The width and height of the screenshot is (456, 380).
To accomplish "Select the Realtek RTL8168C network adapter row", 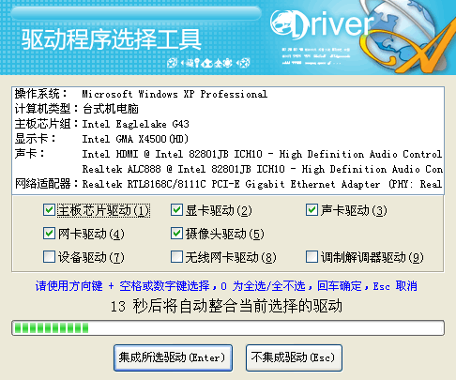I will (228, 184).
